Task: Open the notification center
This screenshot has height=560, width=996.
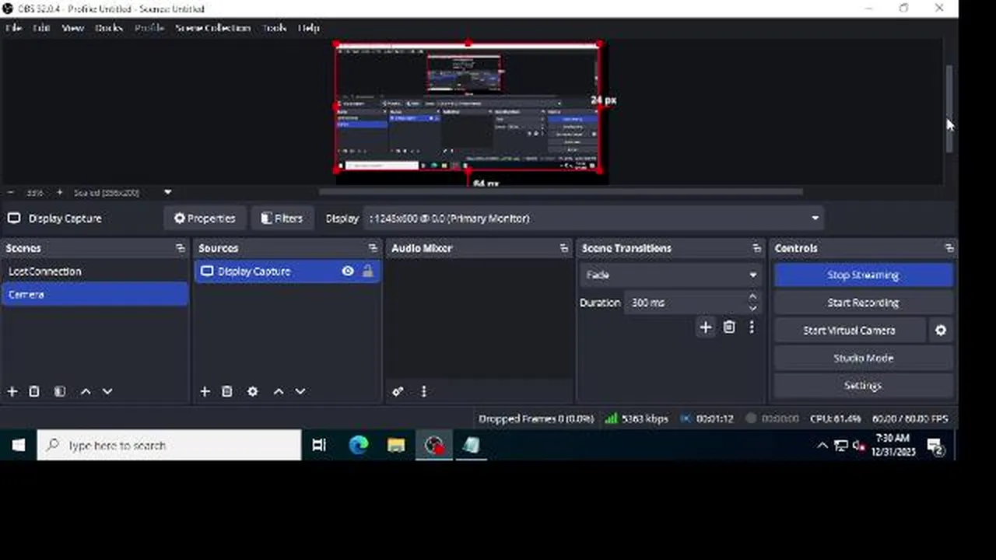Action: point(935,446)
